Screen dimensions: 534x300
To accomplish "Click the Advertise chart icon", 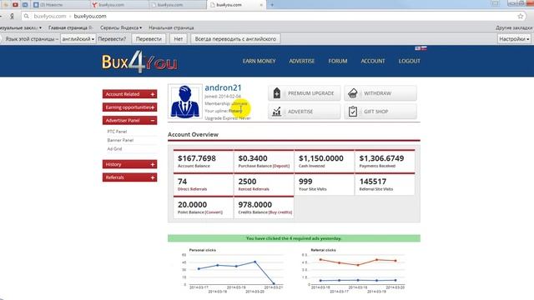I will 277,111.
